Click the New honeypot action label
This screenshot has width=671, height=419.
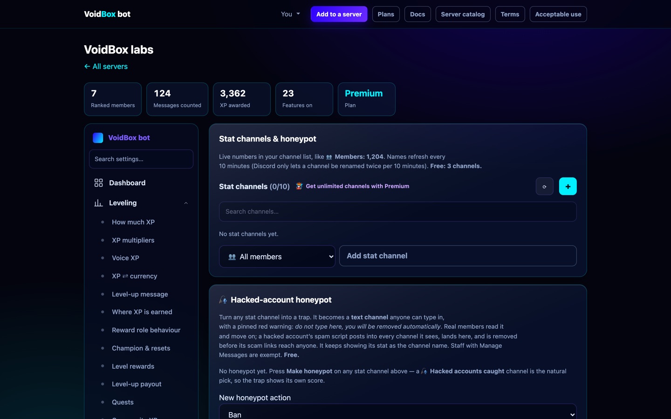pos(255,398)
